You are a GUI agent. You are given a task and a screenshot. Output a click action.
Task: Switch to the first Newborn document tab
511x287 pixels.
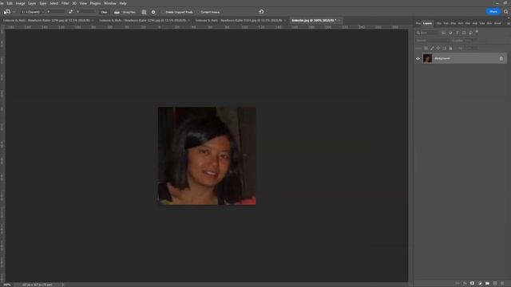point(46,21)
